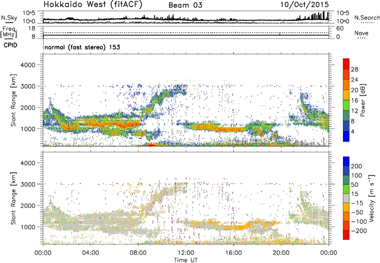
Task: Click the "Power [dB]" color bar title
Action: click(x=363, y=100)
